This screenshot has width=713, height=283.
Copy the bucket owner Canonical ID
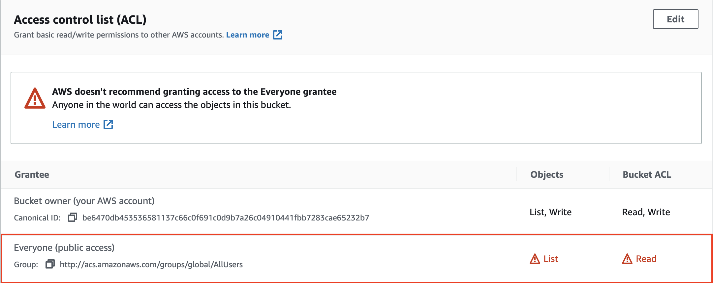click(72, 218)
